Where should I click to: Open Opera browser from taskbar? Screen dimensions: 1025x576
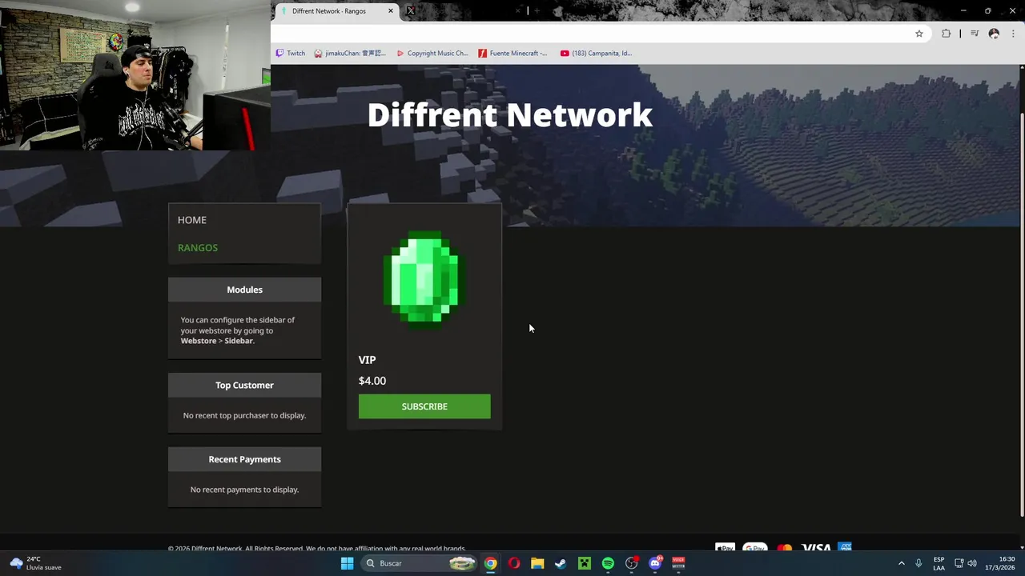click(x=514, y=563)
